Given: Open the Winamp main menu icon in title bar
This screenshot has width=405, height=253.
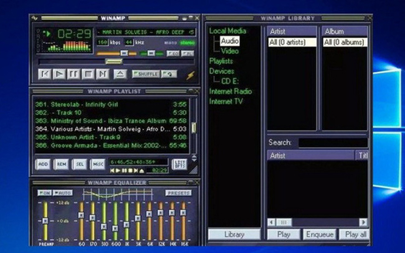Looking at the screenshot, I should (34, 18).
